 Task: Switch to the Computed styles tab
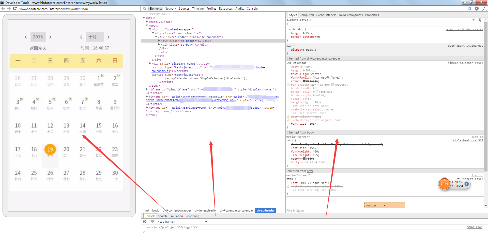307,15
